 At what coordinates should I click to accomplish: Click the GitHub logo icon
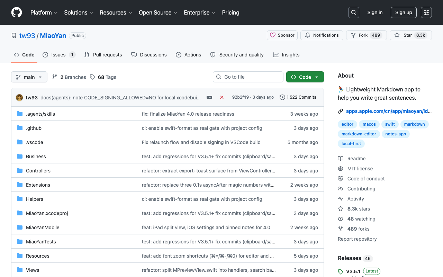pos(17,12)
